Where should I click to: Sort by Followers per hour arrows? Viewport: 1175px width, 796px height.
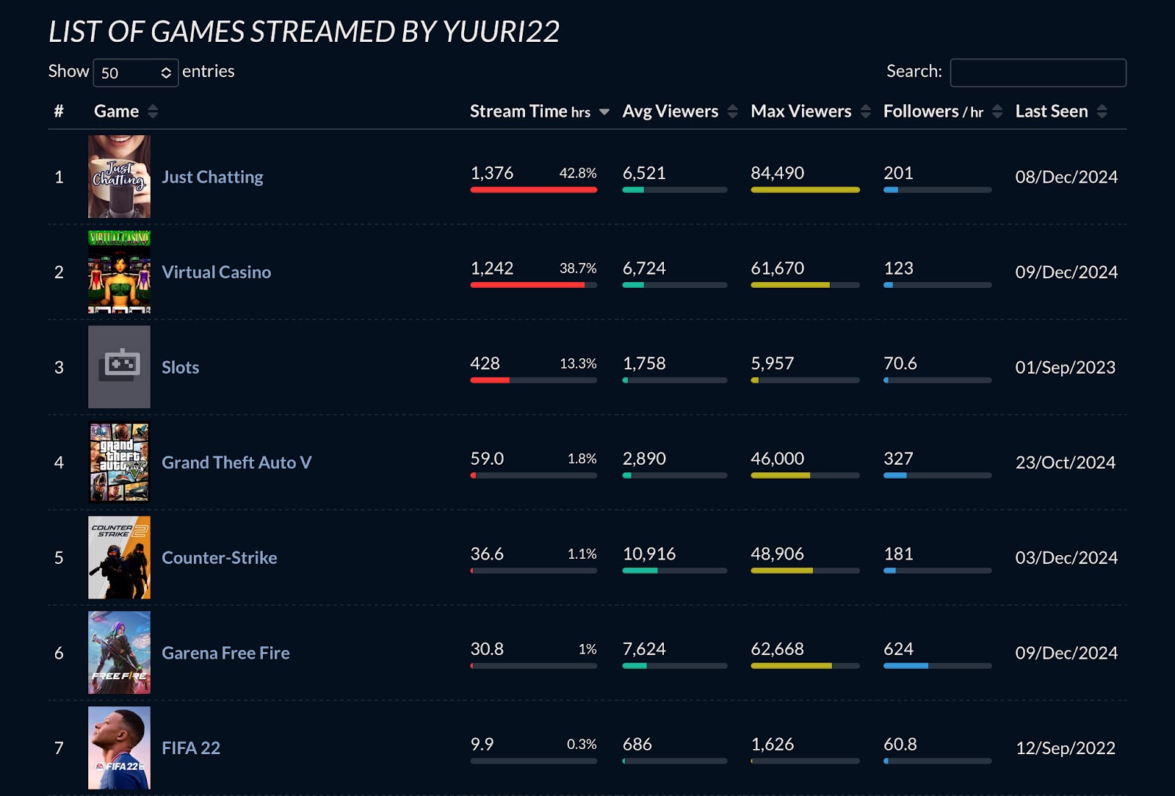click(997, 112)
